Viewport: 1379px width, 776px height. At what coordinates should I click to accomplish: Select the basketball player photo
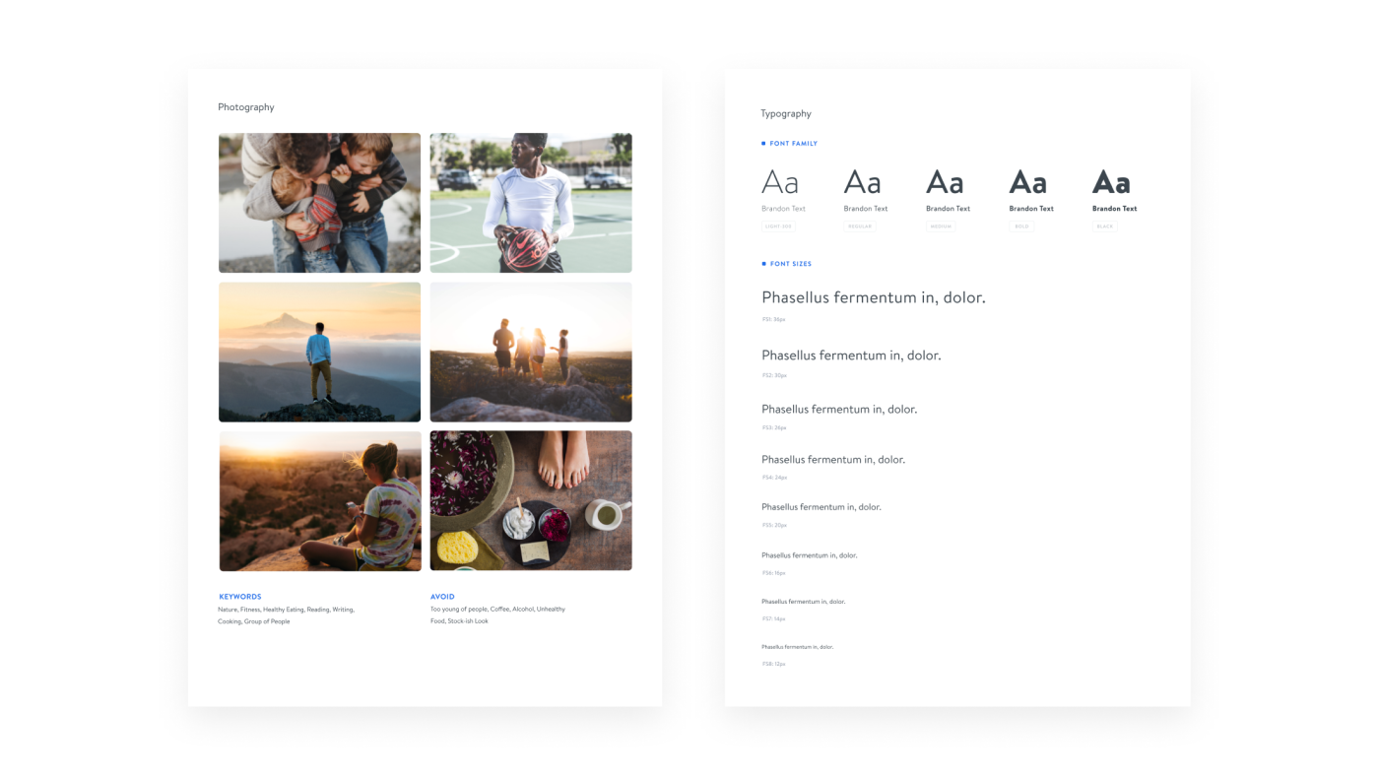click(x=531, y=203)
